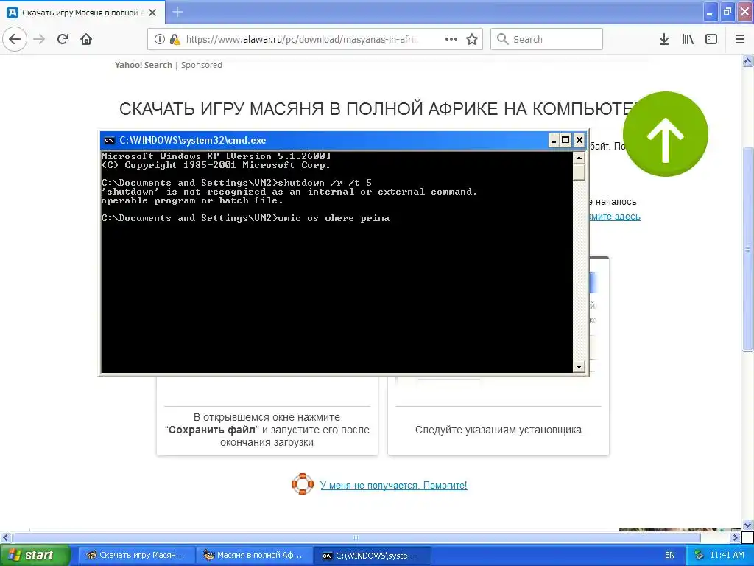Open a new tab with plus button

[177, 12]
